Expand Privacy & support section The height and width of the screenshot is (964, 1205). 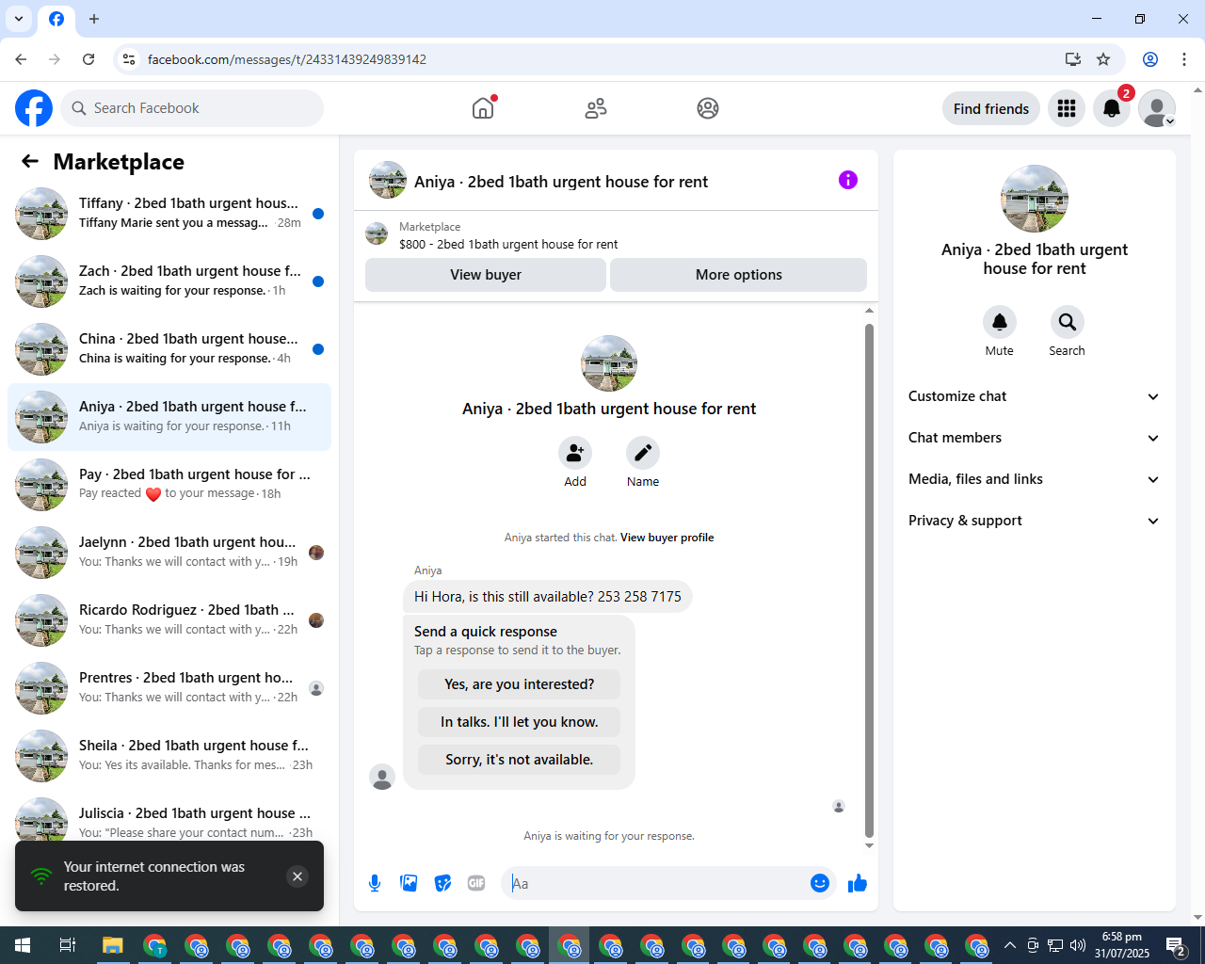pos(1034,521)
